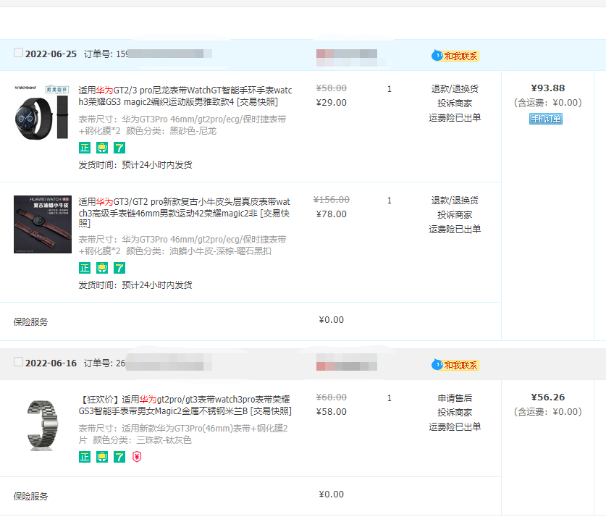Click the 7-day return badge on the metal band

[x=119, y=457]
